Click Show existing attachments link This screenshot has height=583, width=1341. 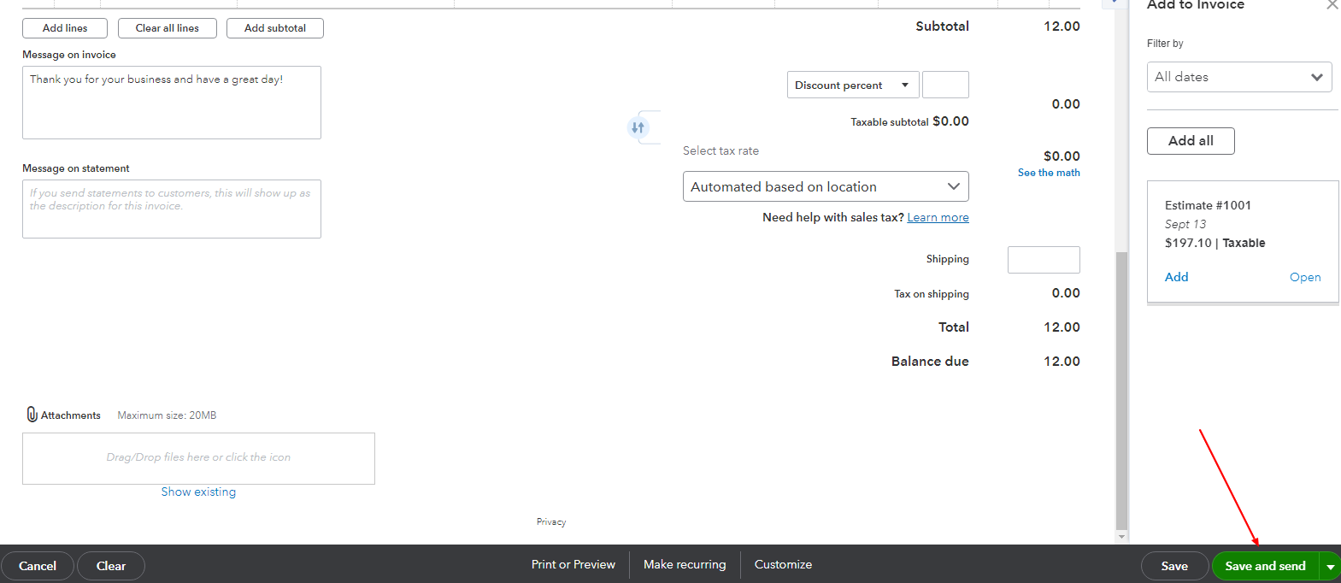click(198, 492)
